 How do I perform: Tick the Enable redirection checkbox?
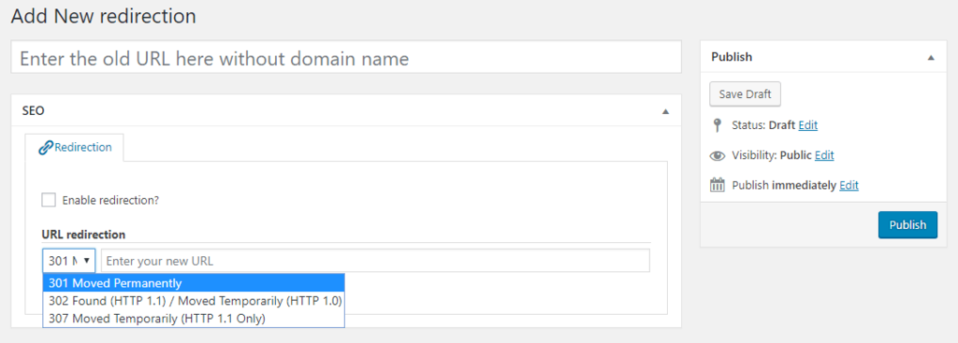(49, 200)
